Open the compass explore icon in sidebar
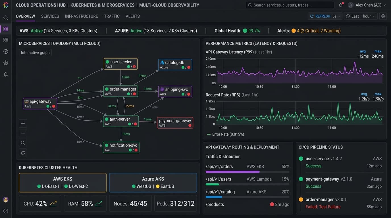The height and width of the screenshot is (218, 391). pos(6,51)
